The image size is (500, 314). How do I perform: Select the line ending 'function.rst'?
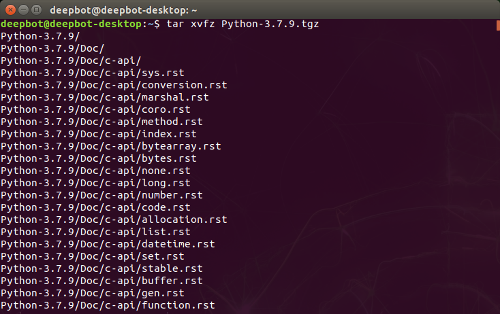coord(108,305)
